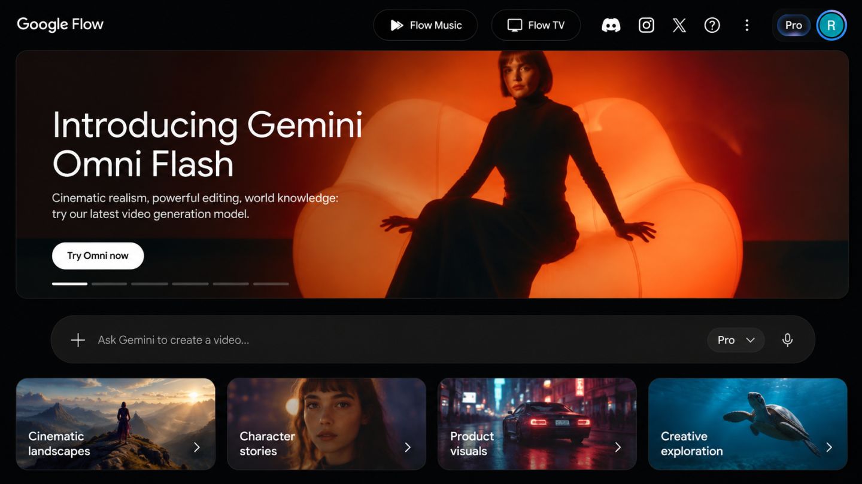Activate the microphone voice input
Viewport: 862px width, 484px height.
click(x=787, y=340)
